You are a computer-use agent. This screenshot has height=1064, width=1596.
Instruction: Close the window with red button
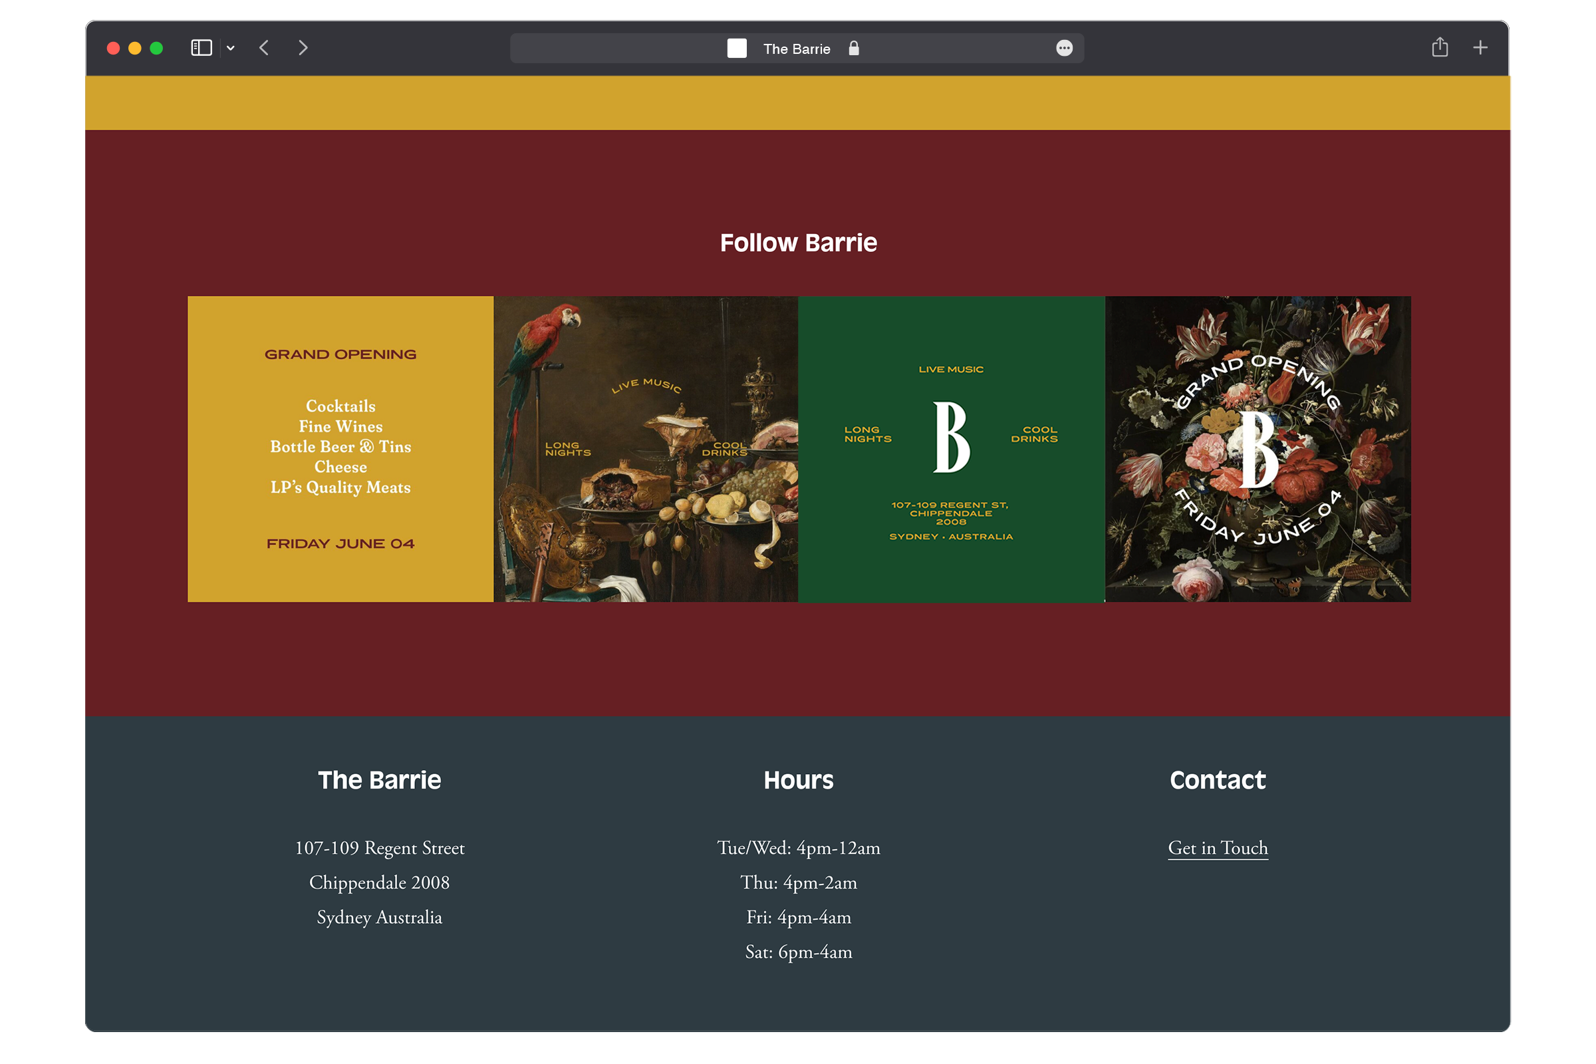[113, 48]
